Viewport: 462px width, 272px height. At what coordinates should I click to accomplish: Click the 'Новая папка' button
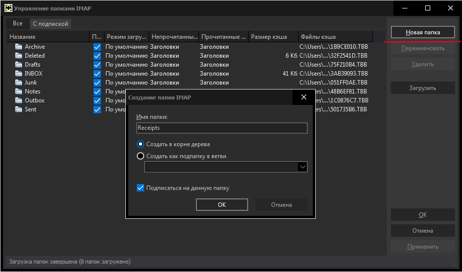[423, 32]
